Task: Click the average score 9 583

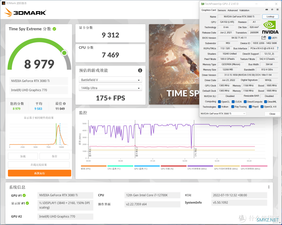Action: pyautogui.click(x=38, y=109)
